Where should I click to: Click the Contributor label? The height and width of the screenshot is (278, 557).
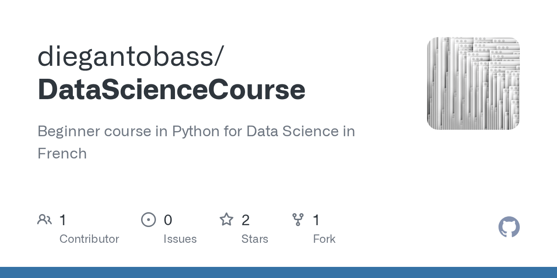point(89,239)
